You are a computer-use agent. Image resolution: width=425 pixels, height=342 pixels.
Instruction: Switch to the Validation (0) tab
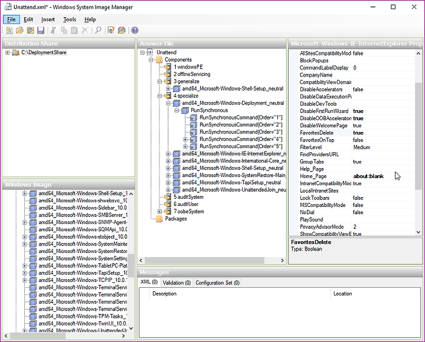(176, 282)
